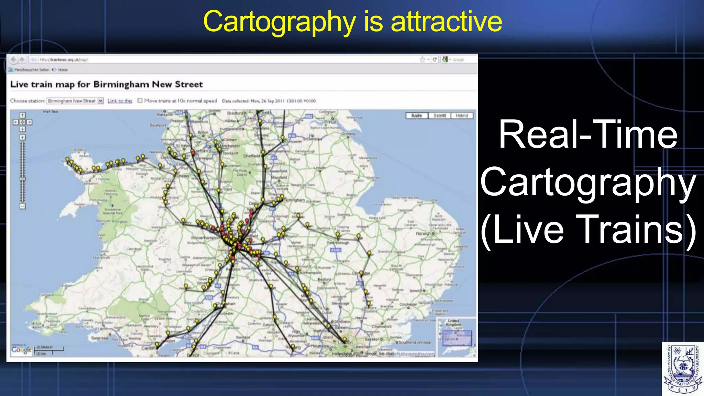
Task: Click the Link to this hyperlink
Action: coord(120,101)
